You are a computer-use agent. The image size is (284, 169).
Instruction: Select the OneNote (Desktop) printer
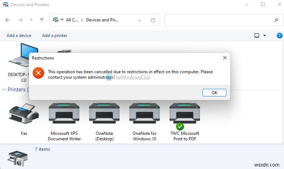(x=104, y=122)
